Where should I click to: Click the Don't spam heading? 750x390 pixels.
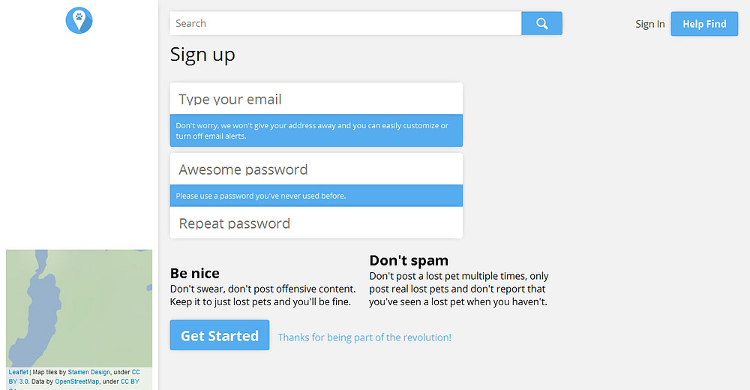[x=409, y=260]
